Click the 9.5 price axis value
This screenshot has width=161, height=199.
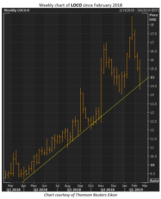point(153,174)
